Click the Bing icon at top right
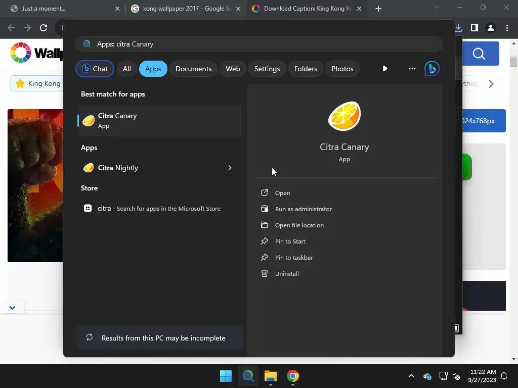 [x=431, y=69]
